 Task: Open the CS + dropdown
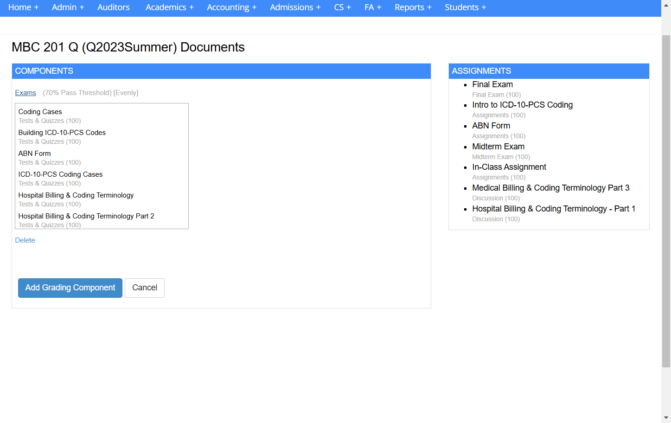(x=343, y=7)
